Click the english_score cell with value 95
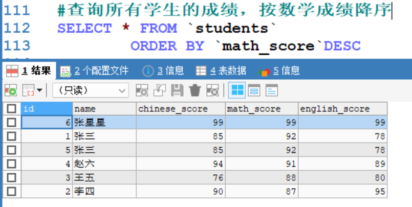412x207 pixels. point(342,192)
